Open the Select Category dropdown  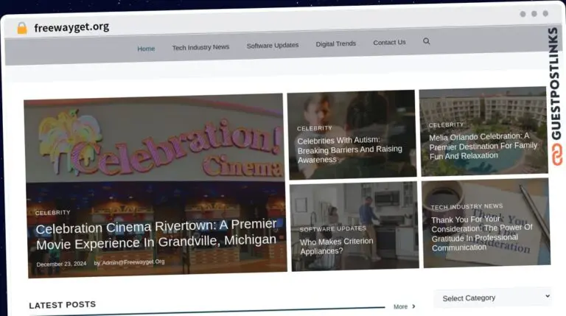[493, 298]
